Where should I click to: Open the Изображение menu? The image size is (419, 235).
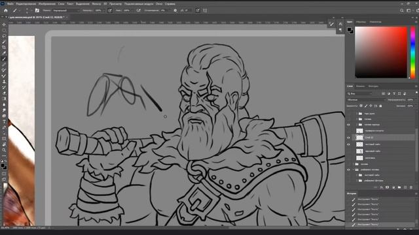click(47, 4)
